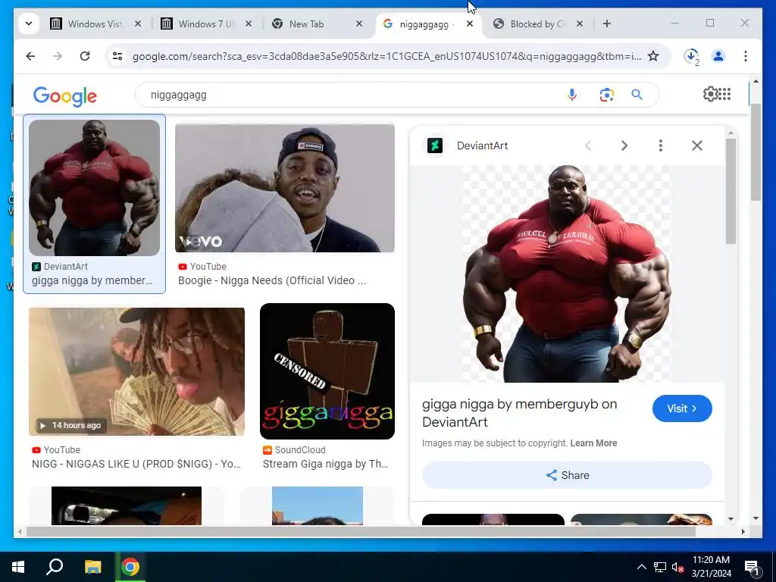Open the Chrome downloads icon
Screen dimensions: 776x582
click(691, 56)
